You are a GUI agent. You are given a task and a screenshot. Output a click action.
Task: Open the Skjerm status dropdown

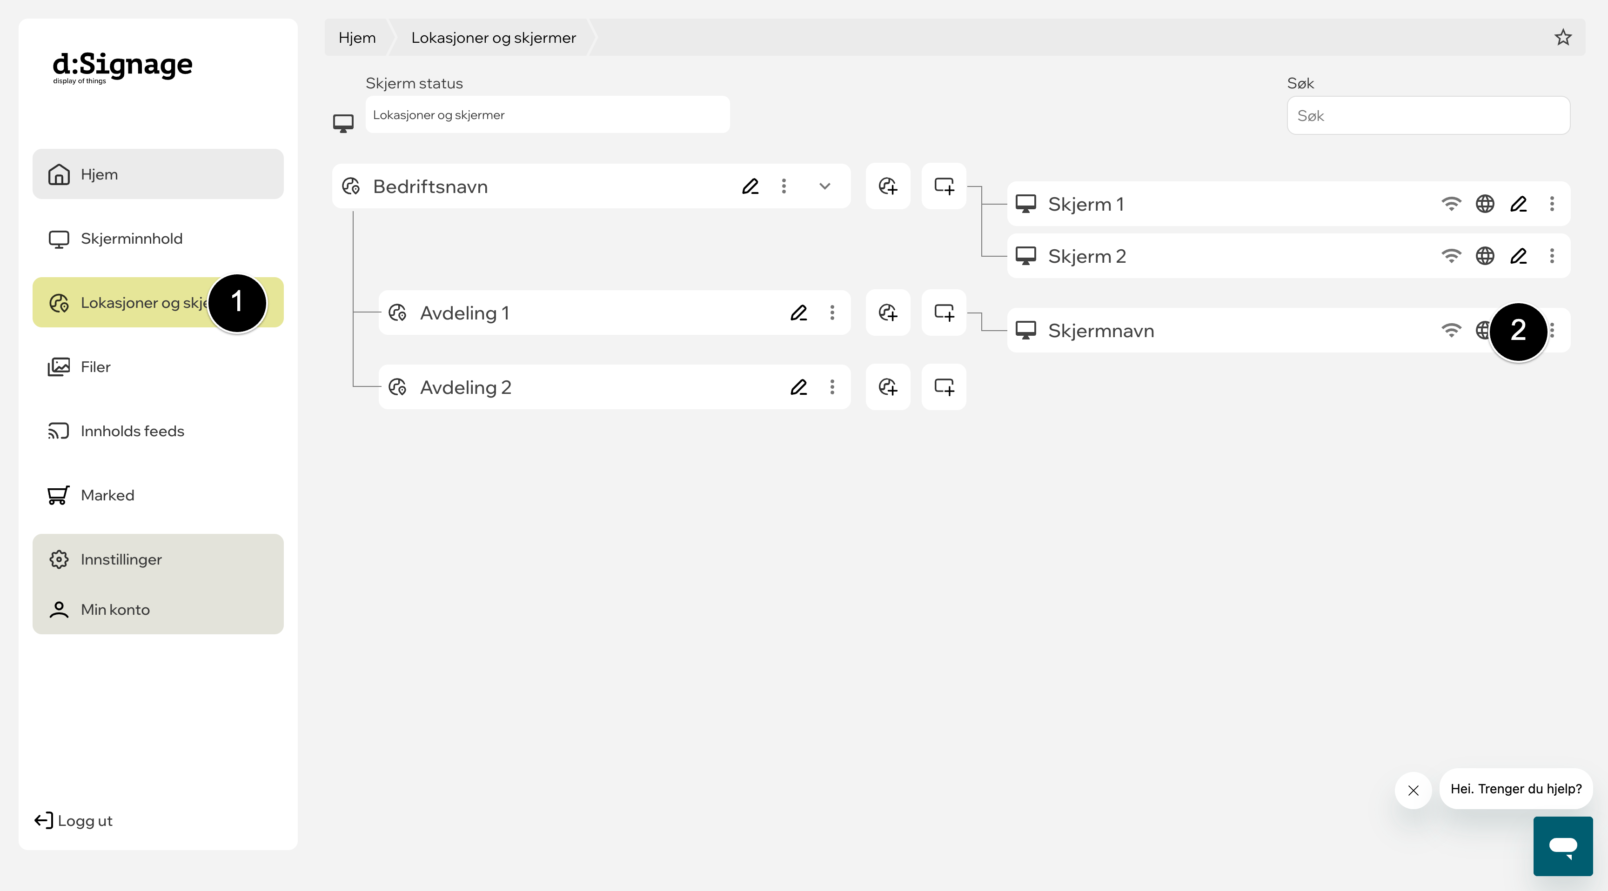tap(548, 115)
